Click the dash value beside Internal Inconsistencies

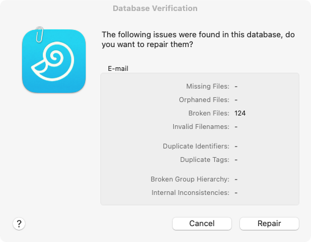pyautogui.click(x=236, y=193)
